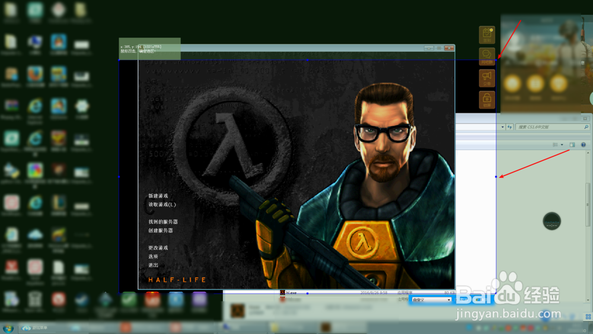Open the 签到 check-in calendar icon
Screen dimensions: 593x334
tap(487, 35)
